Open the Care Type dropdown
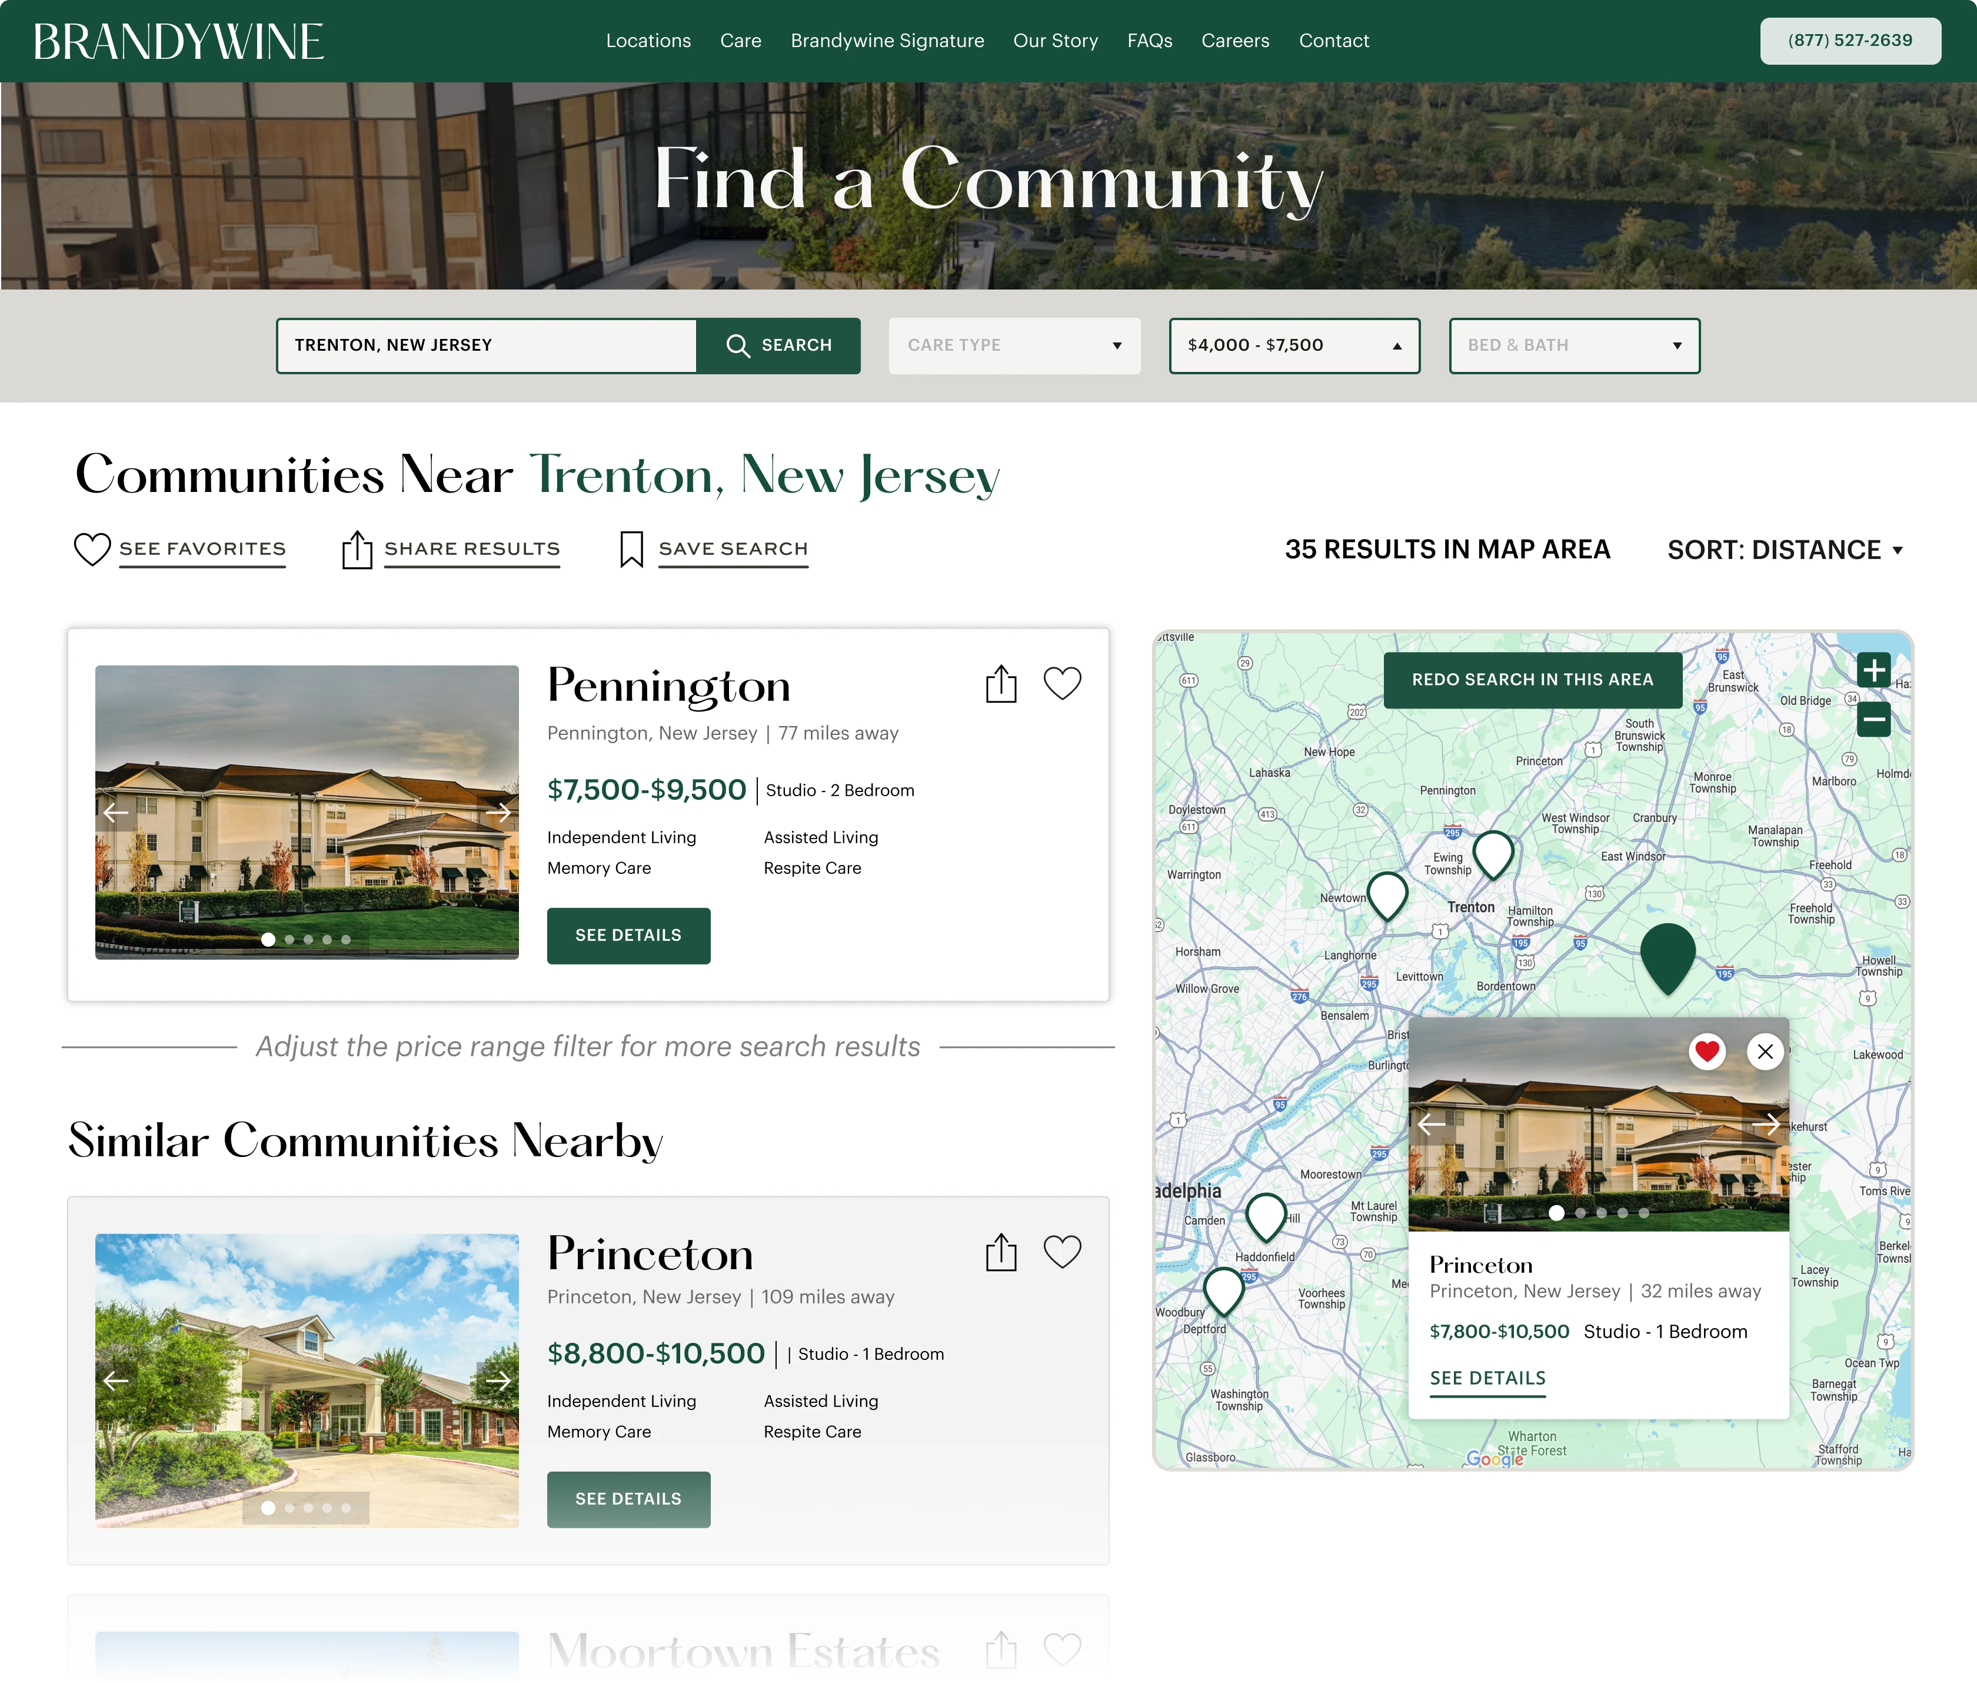1977x1683 pixels. tap(1014, 345)
